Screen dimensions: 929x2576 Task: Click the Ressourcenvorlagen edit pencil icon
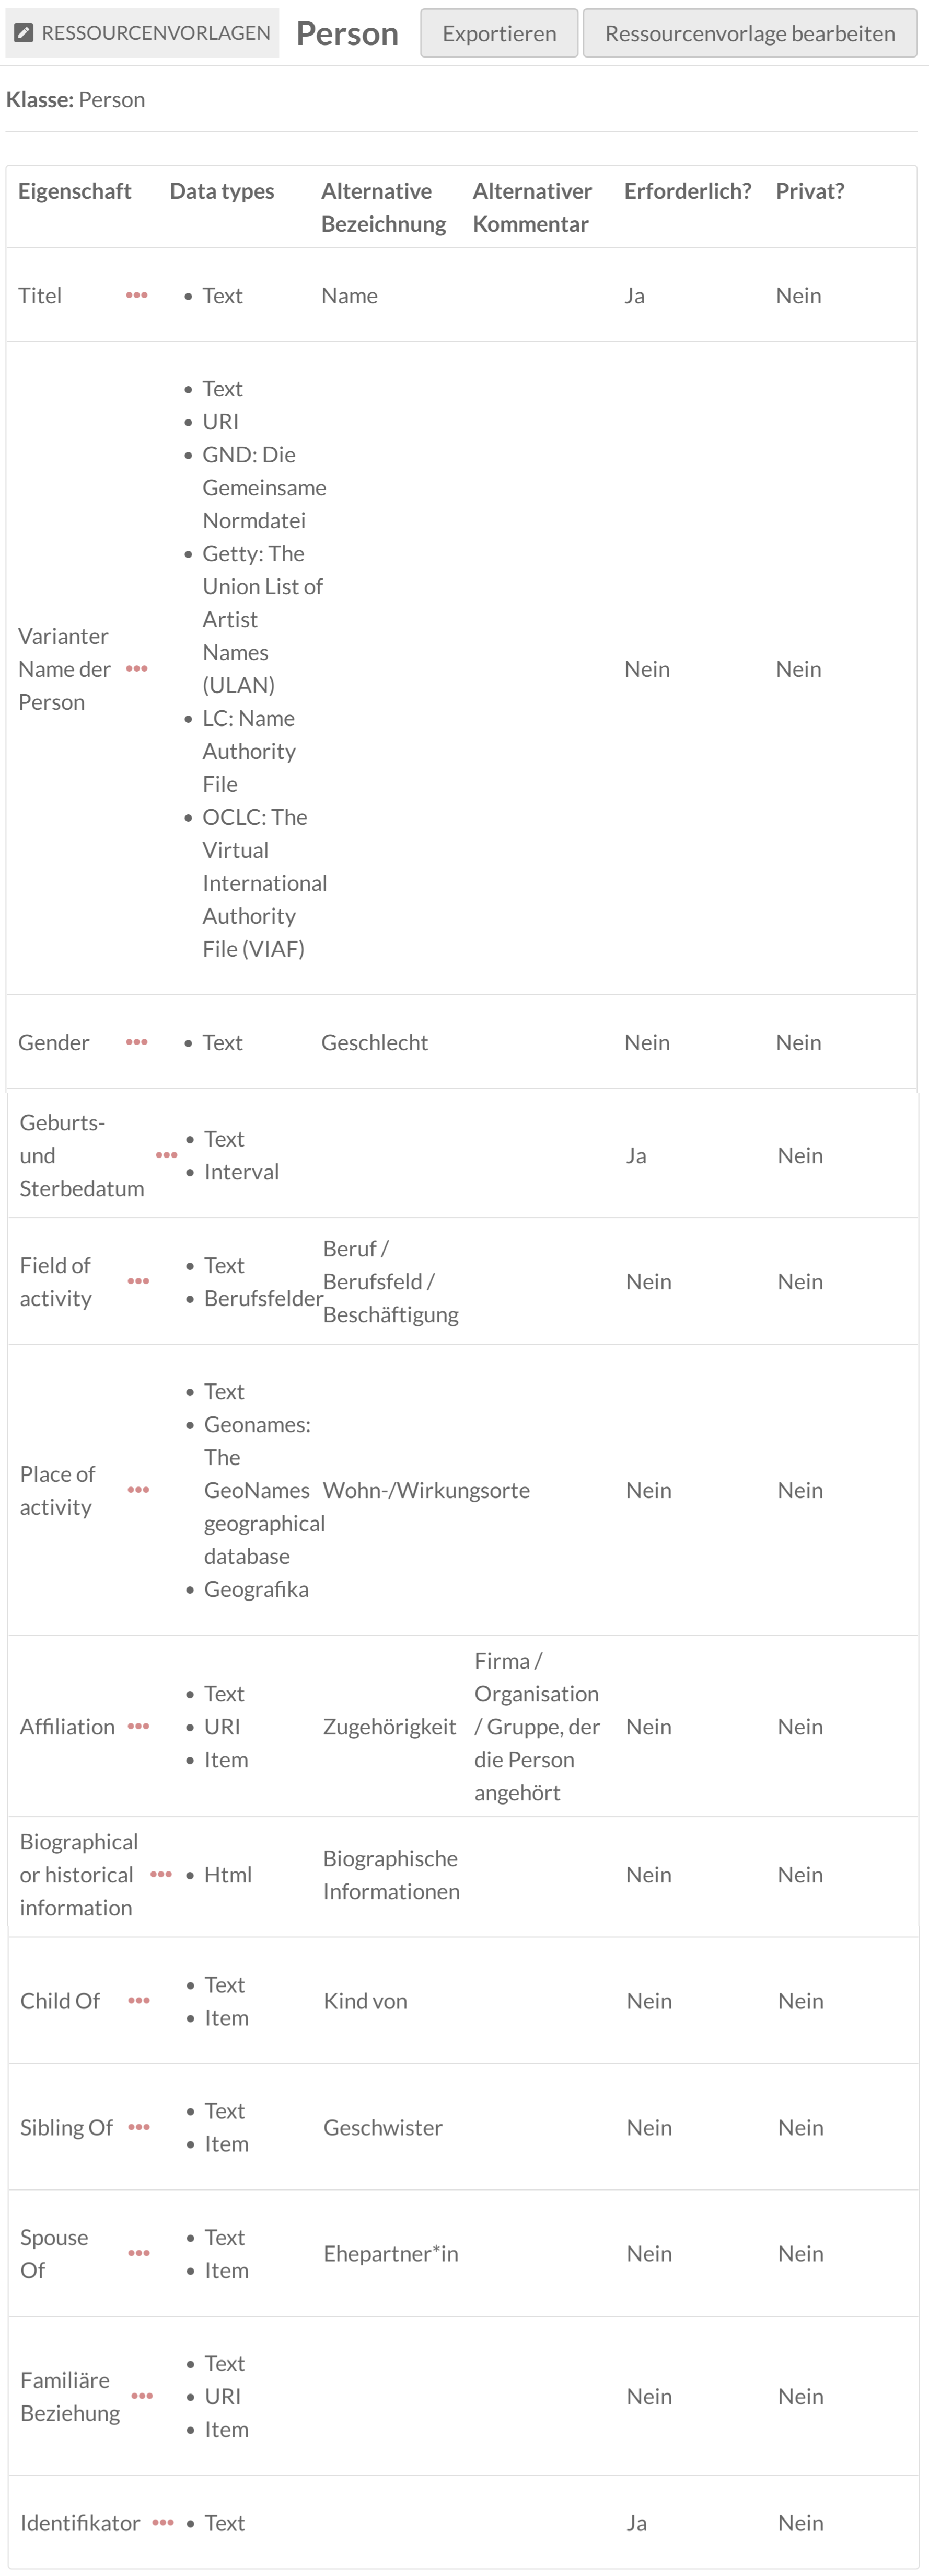24,33
